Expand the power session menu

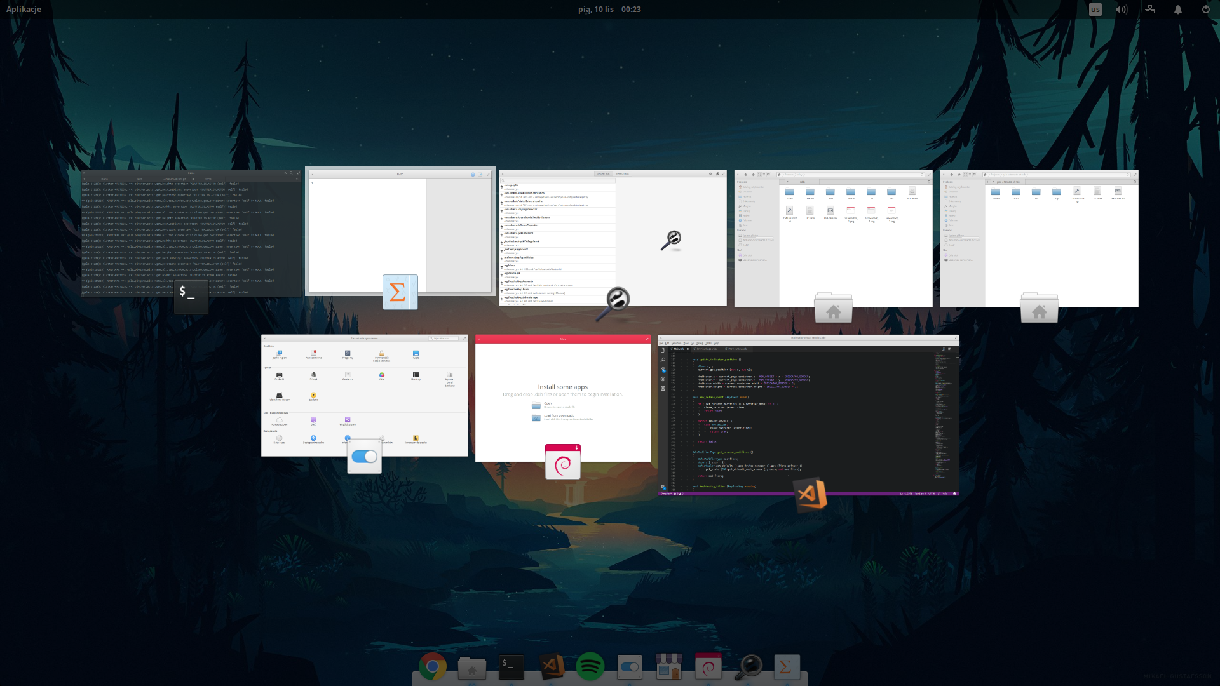[1205, 10]
